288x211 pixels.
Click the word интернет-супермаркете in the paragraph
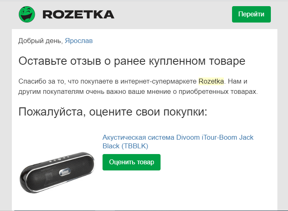point(159,81)
